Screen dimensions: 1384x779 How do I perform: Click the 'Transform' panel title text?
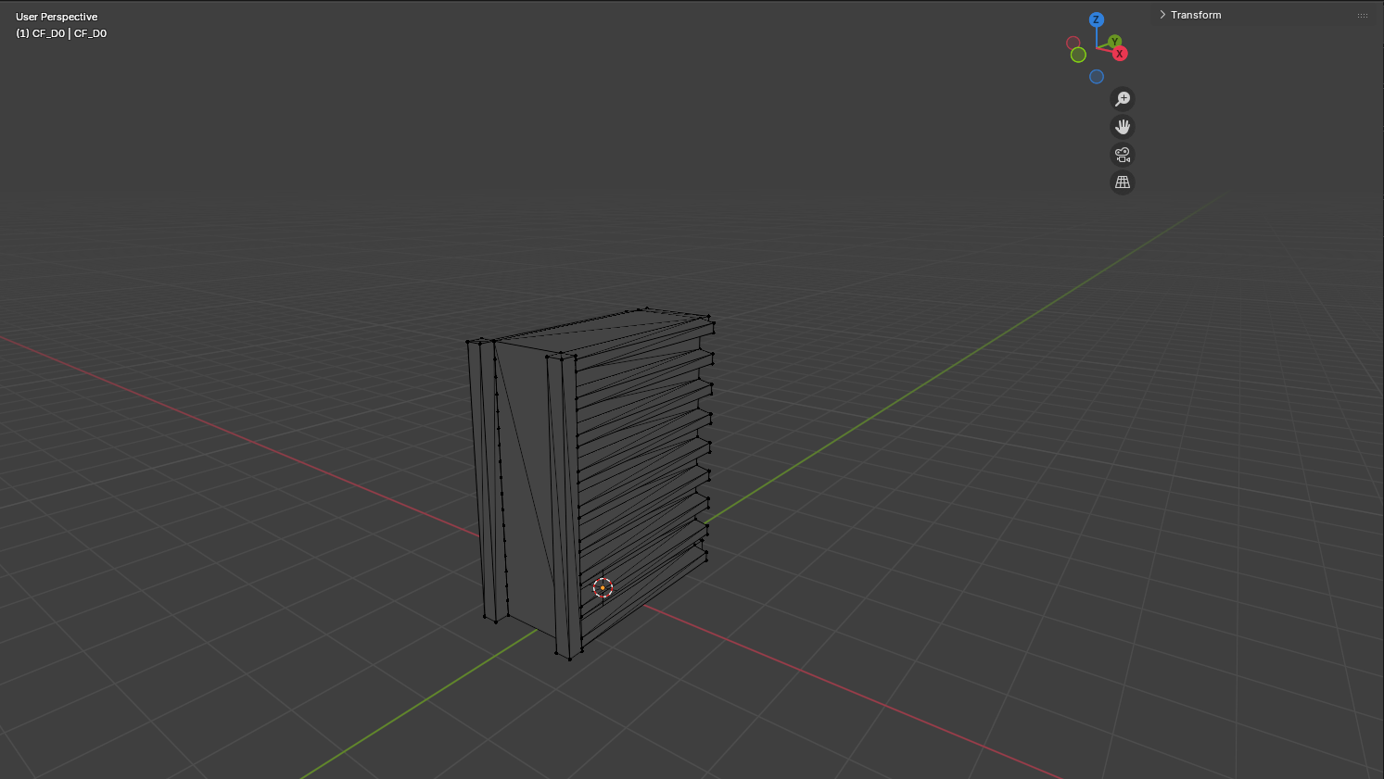(x=1196, y=15)
